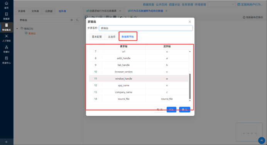Open the AI assistant round button

(x=262, y=140)
